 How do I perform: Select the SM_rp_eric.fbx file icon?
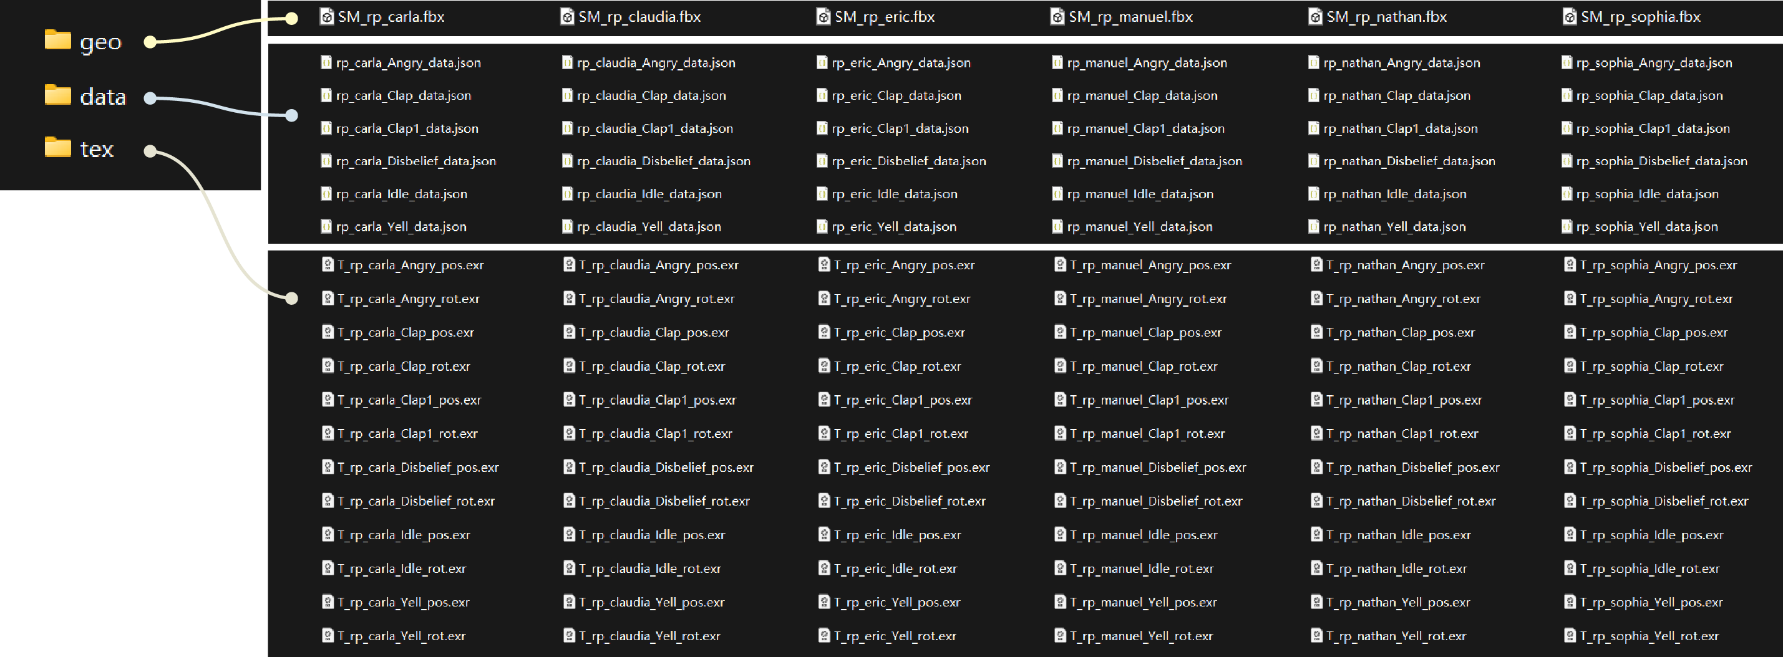pyautogui.click(x=823, y=17)
